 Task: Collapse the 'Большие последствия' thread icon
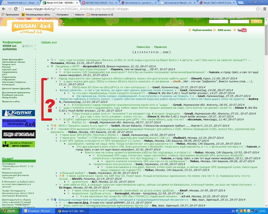(x=52, y=199)
